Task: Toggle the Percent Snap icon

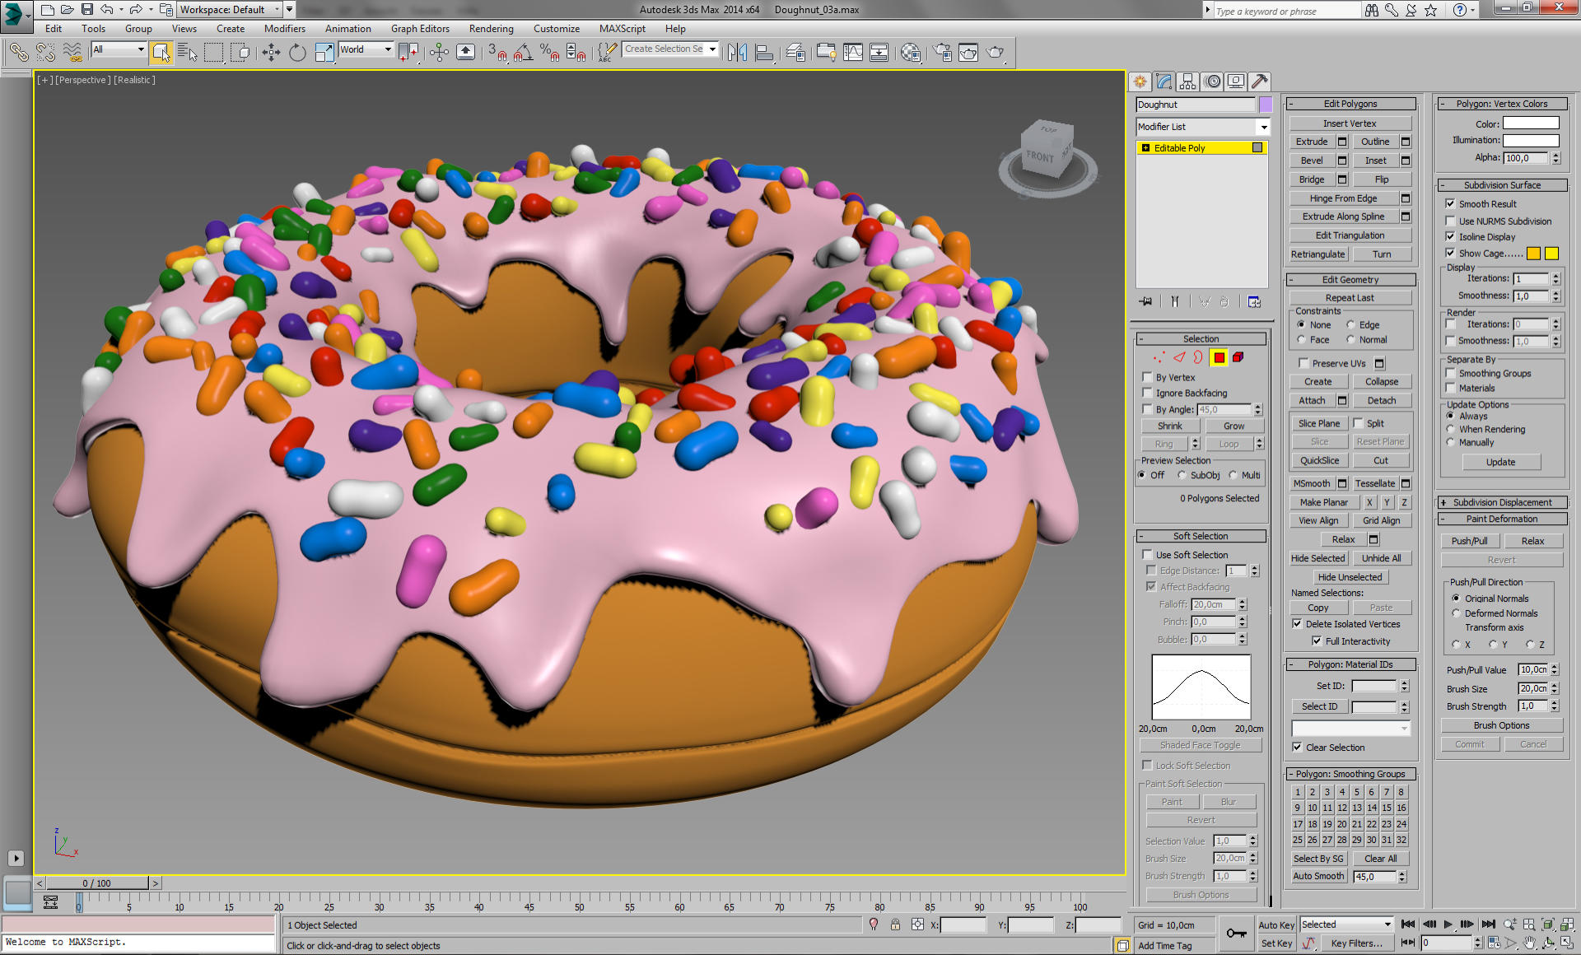Action: point(550,53)
